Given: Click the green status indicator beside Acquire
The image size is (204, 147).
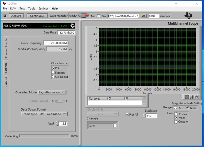Looking at the screenshot, I should (x=5, y=16).
